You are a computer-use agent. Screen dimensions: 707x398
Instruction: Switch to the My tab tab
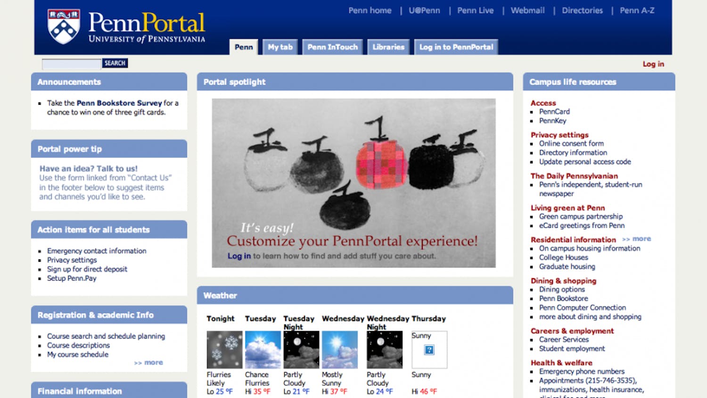click(280, 47)
